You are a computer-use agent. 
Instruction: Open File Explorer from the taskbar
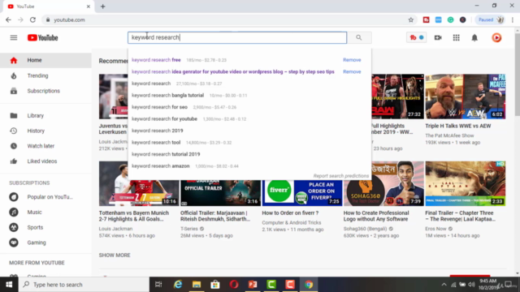[197, 285]
